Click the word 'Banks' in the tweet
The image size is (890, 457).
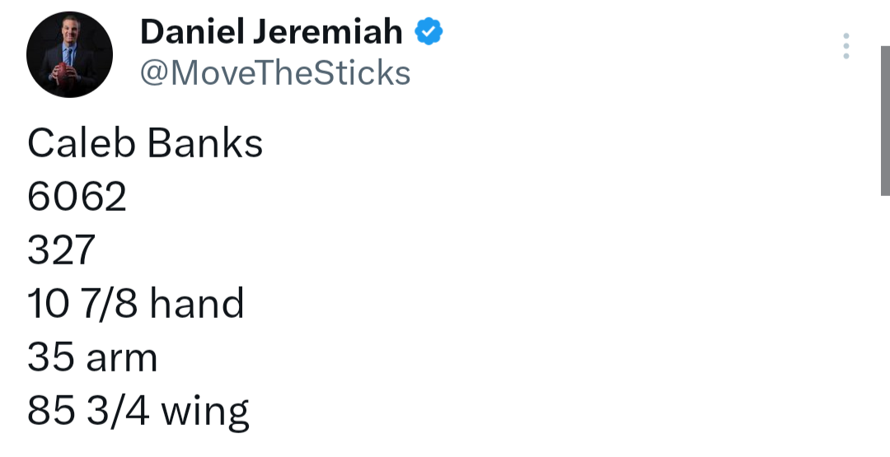[x=205, y=143]
